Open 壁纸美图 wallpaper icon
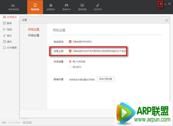The width and height of the screenshot is (173, 126). [82, 7]
